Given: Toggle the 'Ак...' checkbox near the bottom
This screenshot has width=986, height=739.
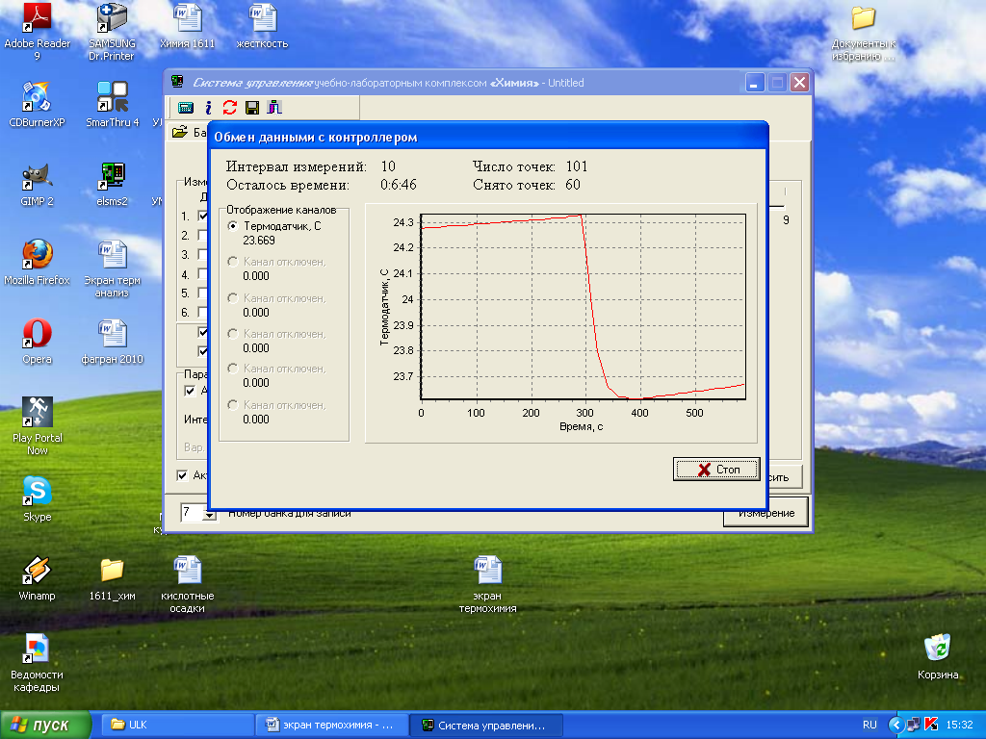Looking at the screenshot, I should click(182, 475).
